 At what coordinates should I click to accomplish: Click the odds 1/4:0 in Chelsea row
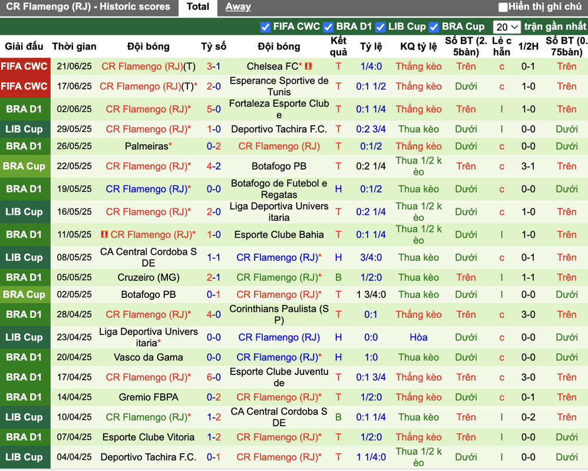coord(371,67)
